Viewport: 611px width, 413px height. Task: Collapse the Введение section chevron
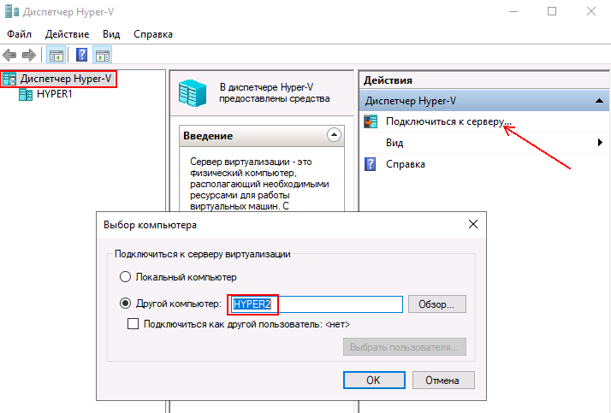click(x=334, y=135)
